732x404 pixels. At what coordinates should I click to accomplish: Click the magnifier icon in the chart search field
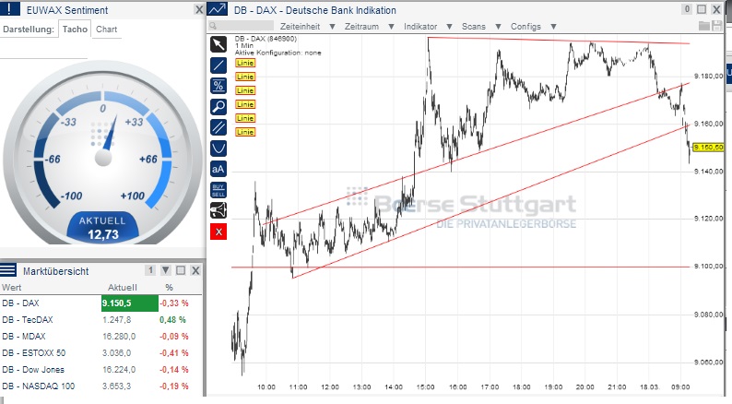[213, 26]
